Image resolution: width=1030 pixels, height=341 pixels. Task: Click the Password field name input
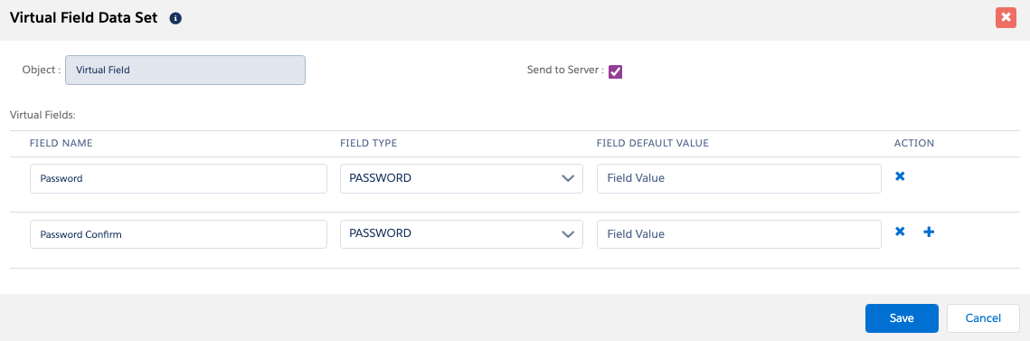pos(179,179)
